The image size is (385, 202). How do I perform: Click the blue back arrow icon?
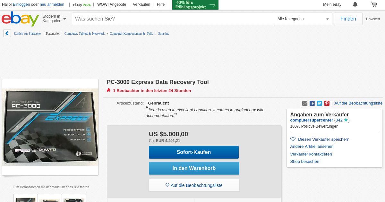7,33
